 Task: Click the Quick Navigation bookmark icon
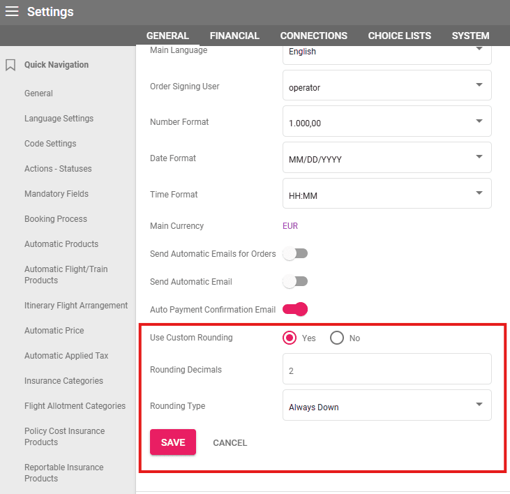[x=10, y=65]
